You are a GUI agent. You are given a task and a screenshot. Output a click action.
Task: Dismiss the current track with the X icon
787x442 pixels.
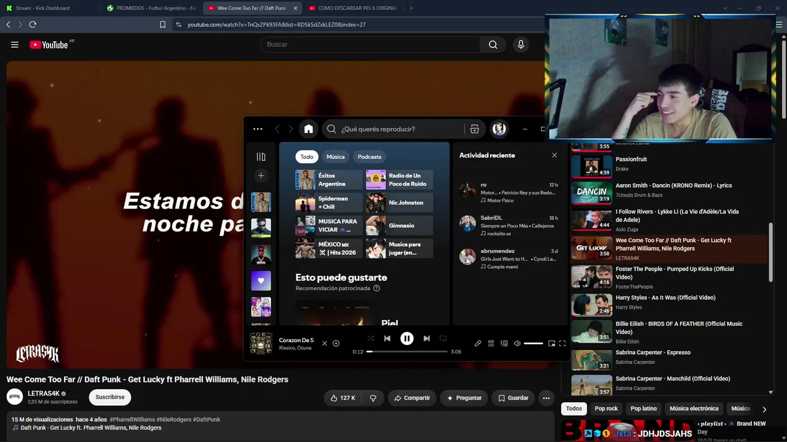(x=325, y=344)
